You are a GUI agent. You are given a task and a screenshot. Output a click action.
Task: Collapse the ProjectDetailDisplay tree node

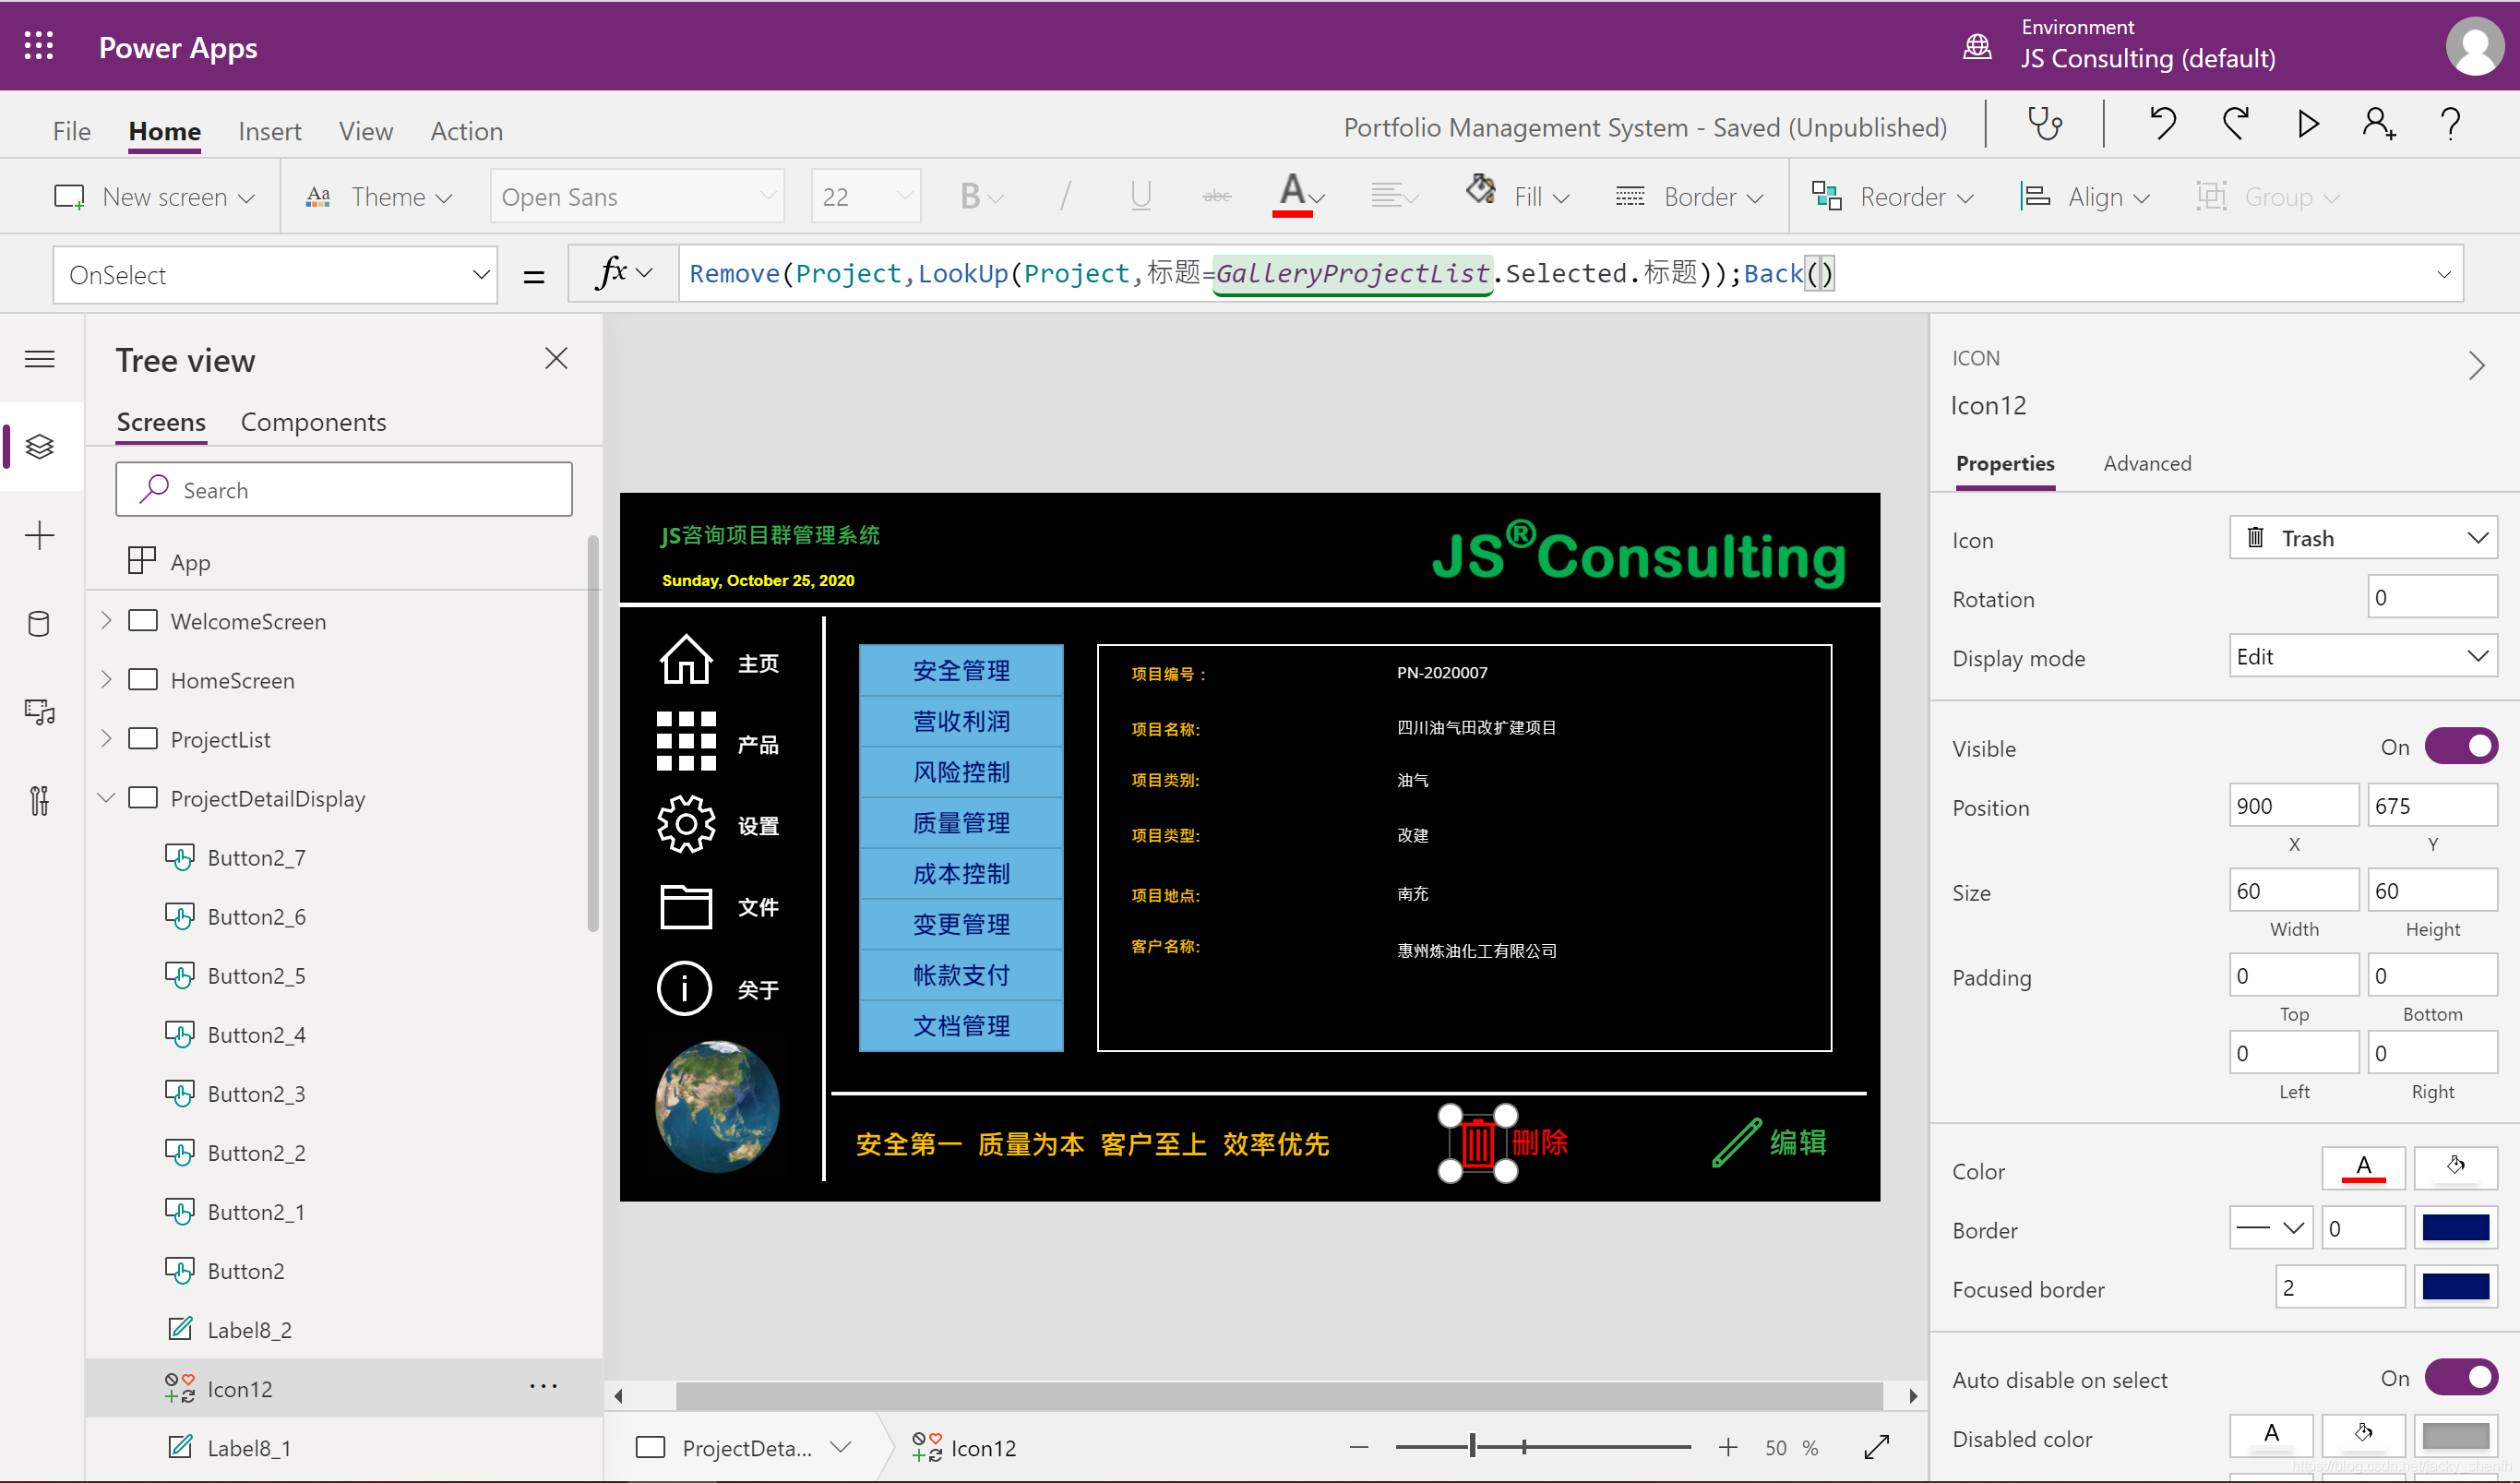coord(106,798)
